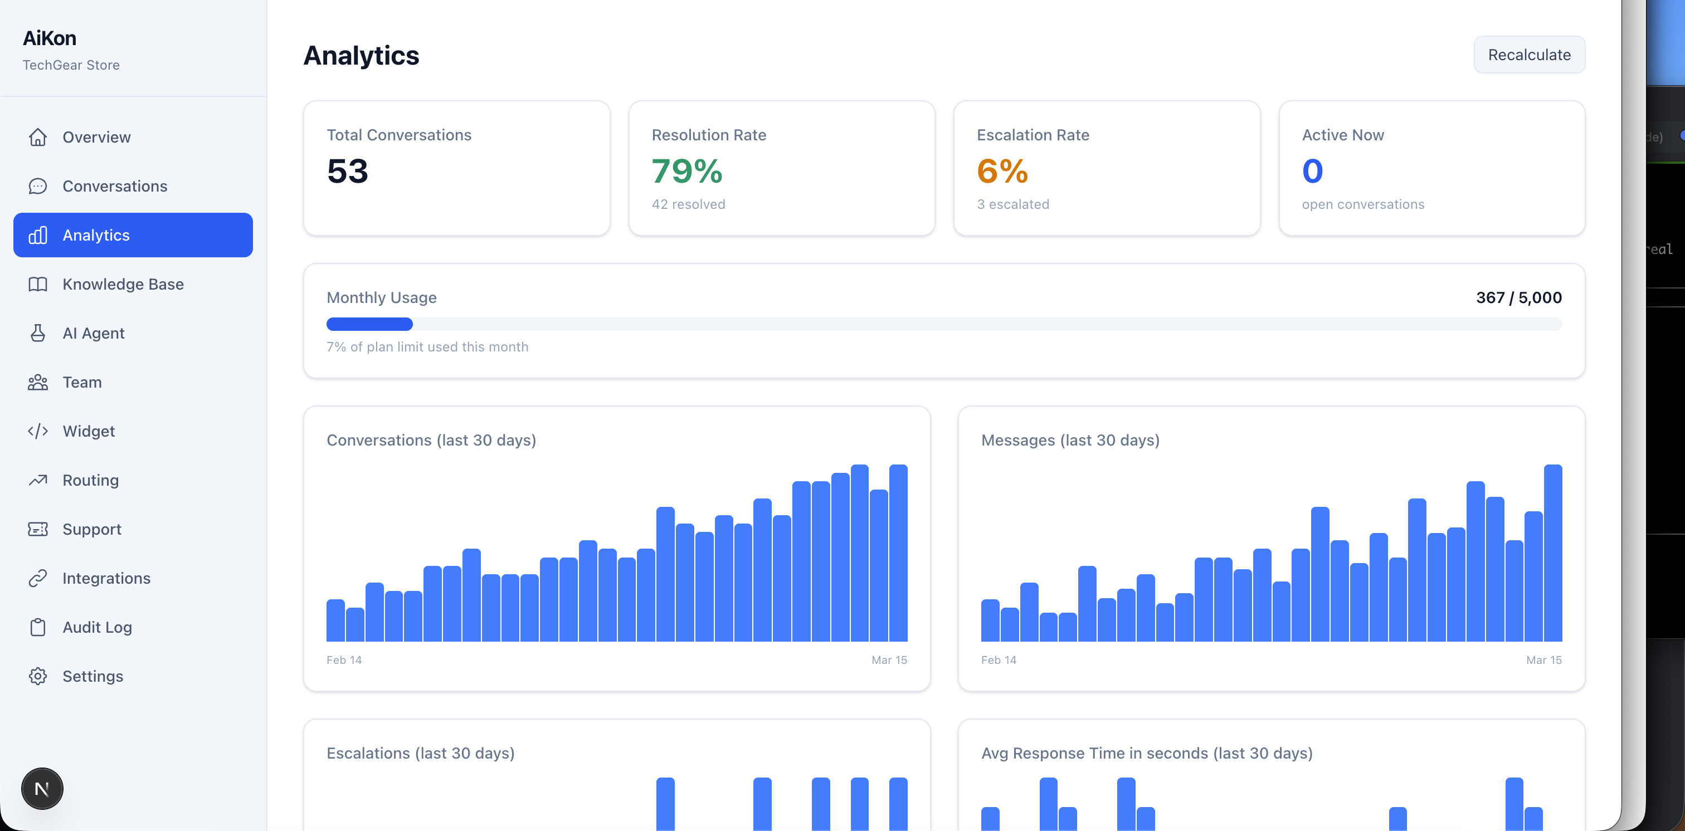
Task: Click the Recalculate button
Action: coord(1528,55)
